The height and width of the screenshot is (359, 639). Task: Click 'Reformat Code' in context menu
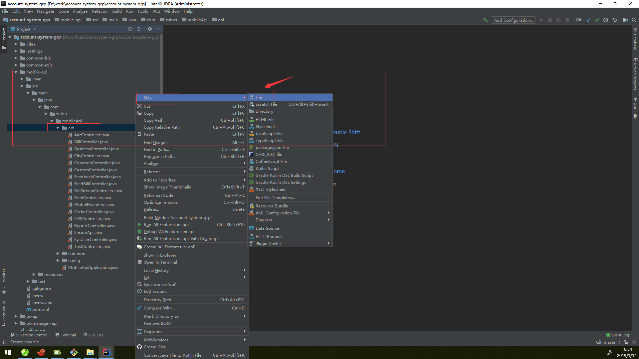[x=158, y=195]
